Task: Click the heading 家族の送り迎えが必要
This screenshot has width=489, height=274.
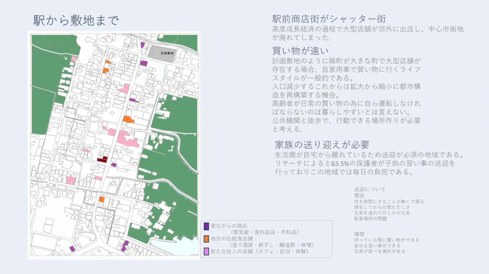Action: [x=322, y=145]
